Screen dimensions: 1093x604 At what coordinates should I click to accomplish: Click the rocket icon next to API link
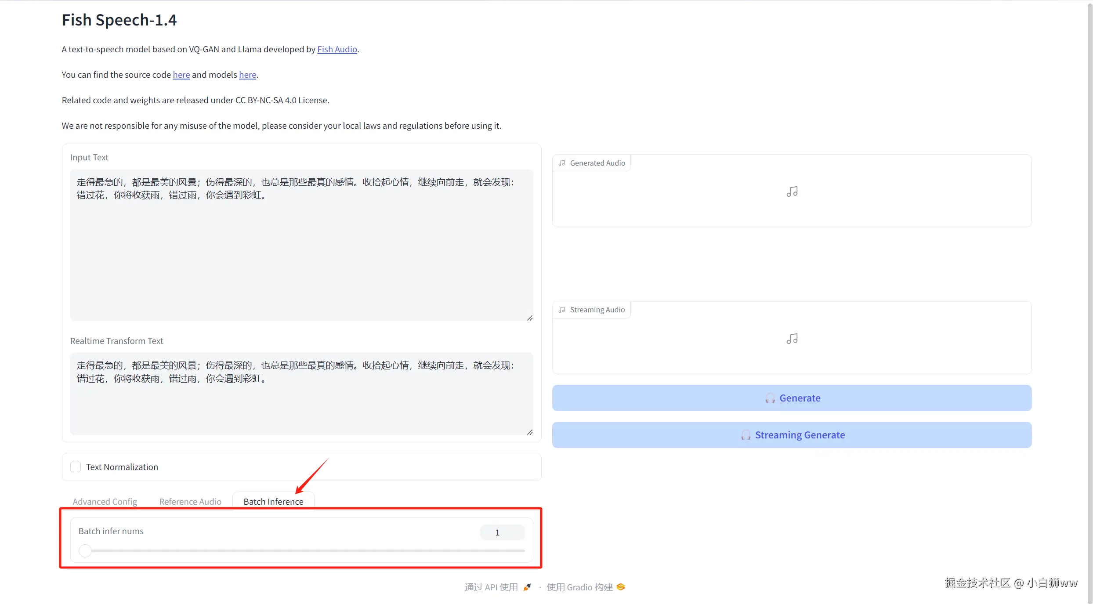pyautogui.click(x=527, y=587)
